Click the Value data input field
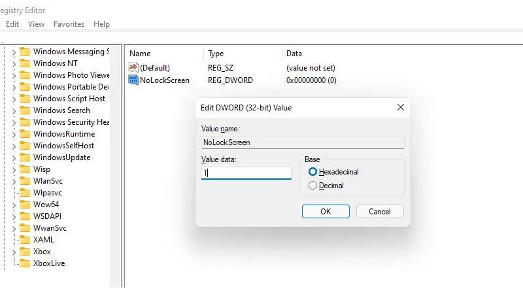Image resolution: width=523 pixels, height=298 pixels. point(246,173)
